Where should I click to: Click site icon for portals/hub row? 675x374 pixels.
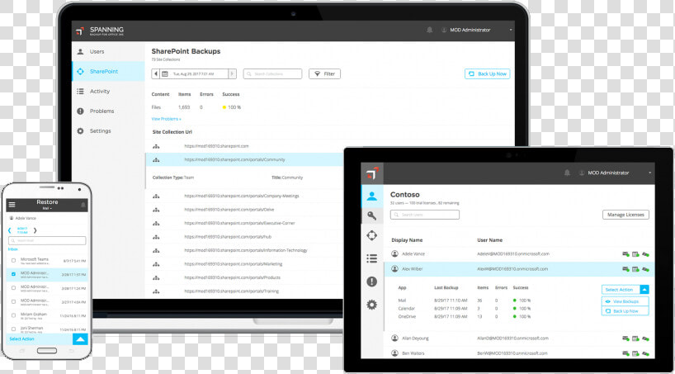click(x=156, y=237)
